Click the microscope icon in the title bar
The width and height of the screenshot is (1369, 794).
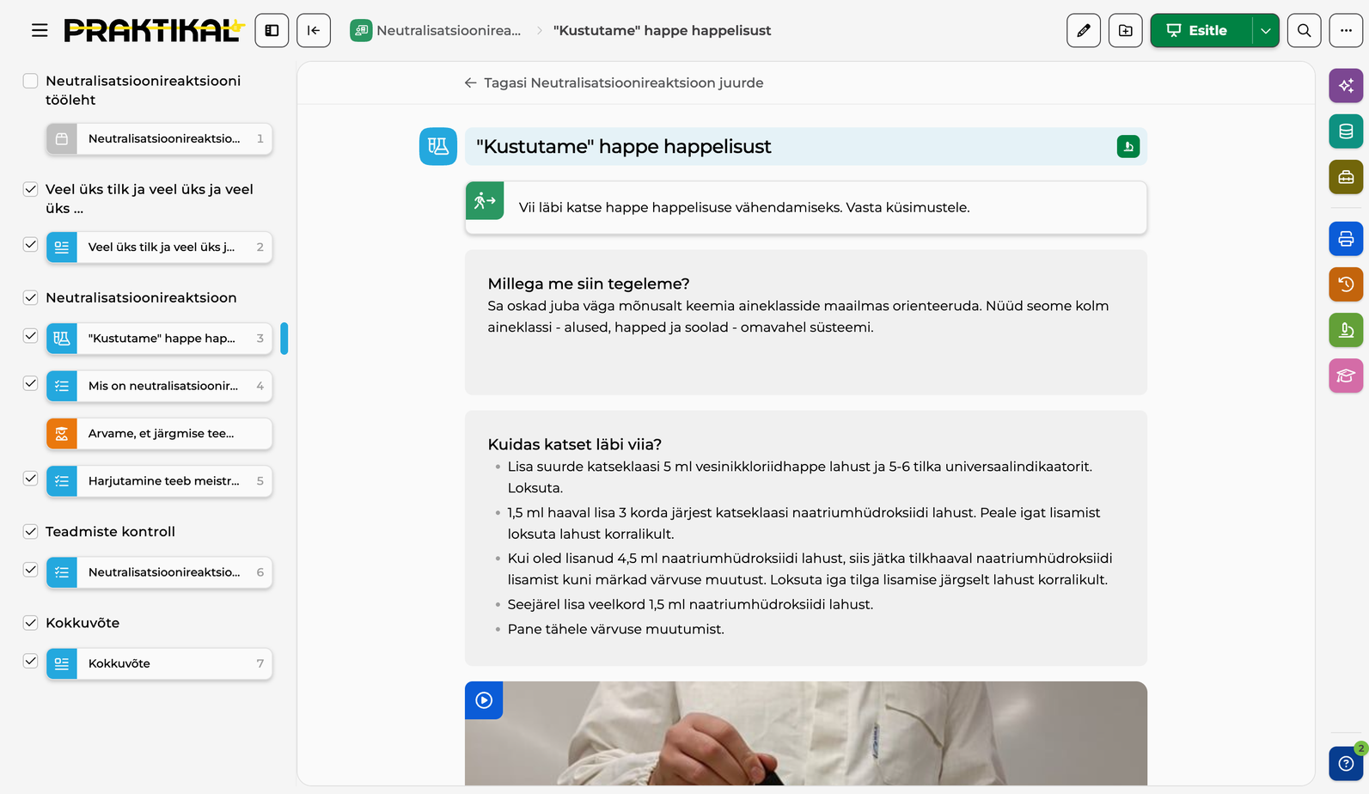tap(1128, 147)
